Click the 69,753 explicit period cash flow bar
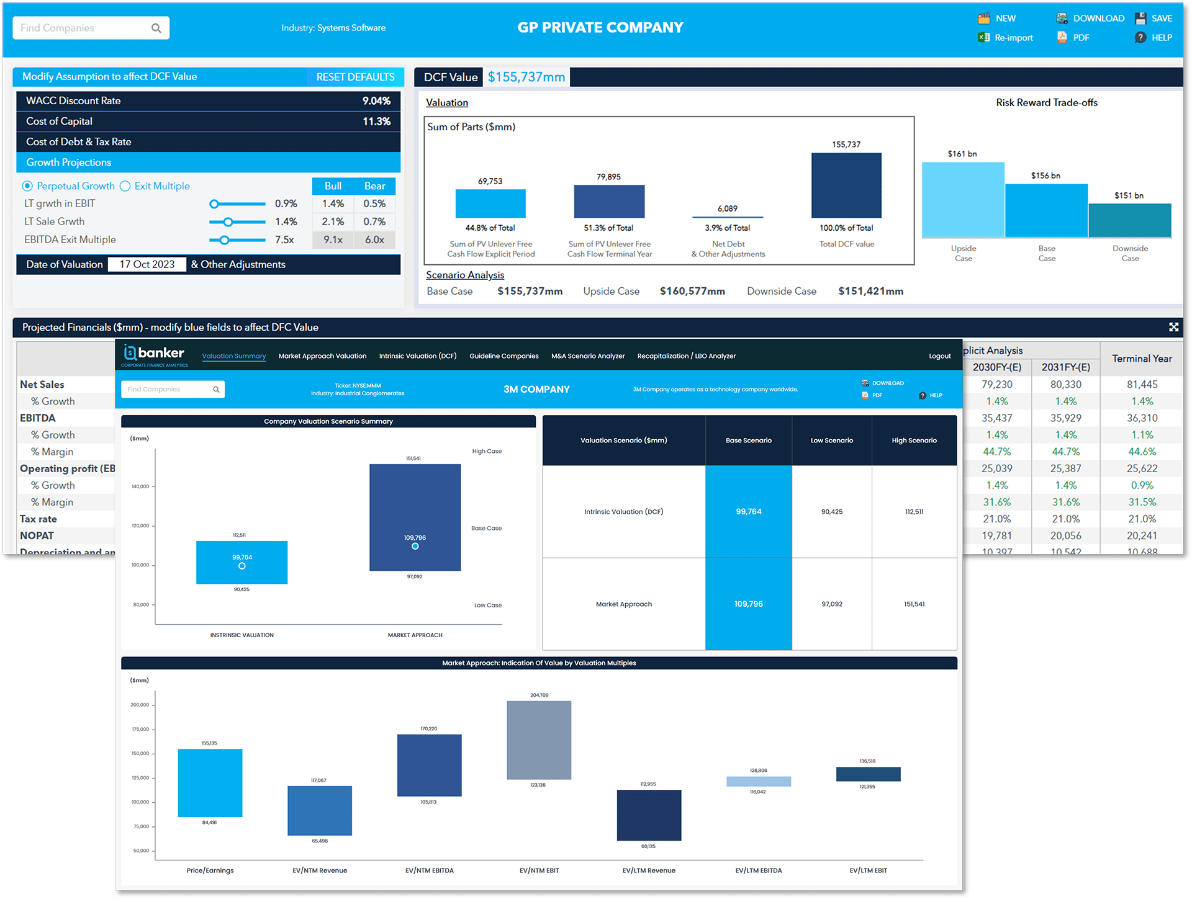Image resolution: width=1192 pixels, height=899 pixels. tap(490, 204)
